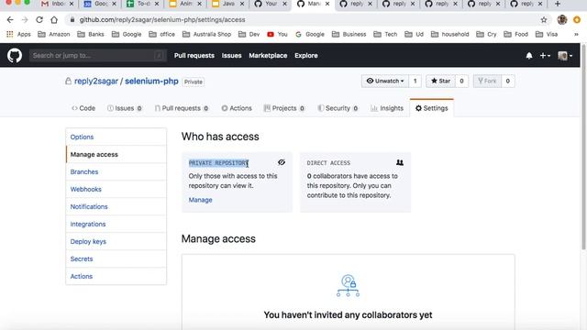Open the YouTube You bookmark

(277, 34)
